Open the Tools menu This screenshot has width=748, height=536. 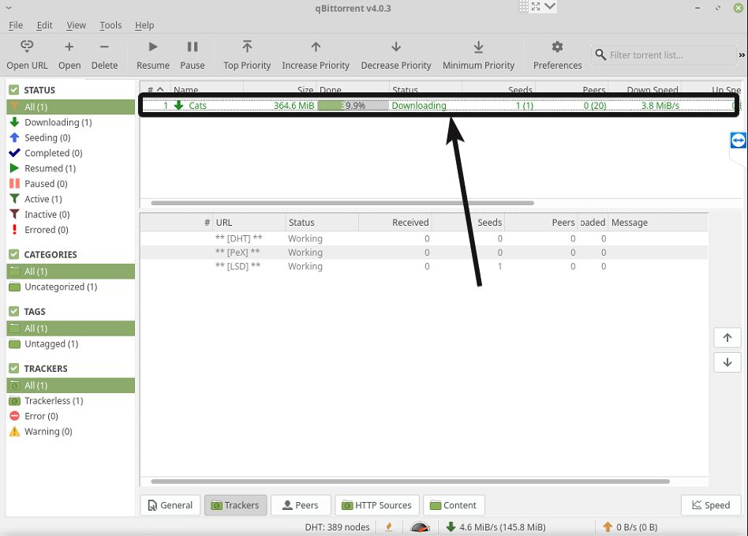point(110,24)
